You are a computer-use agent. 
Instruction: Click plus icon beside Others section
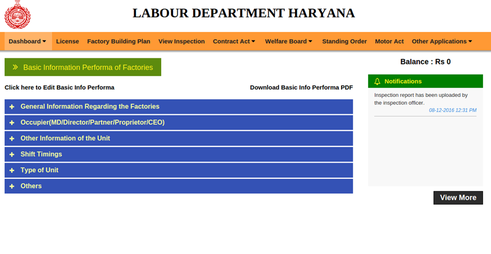pyautogui.click(x=12, y=186)
